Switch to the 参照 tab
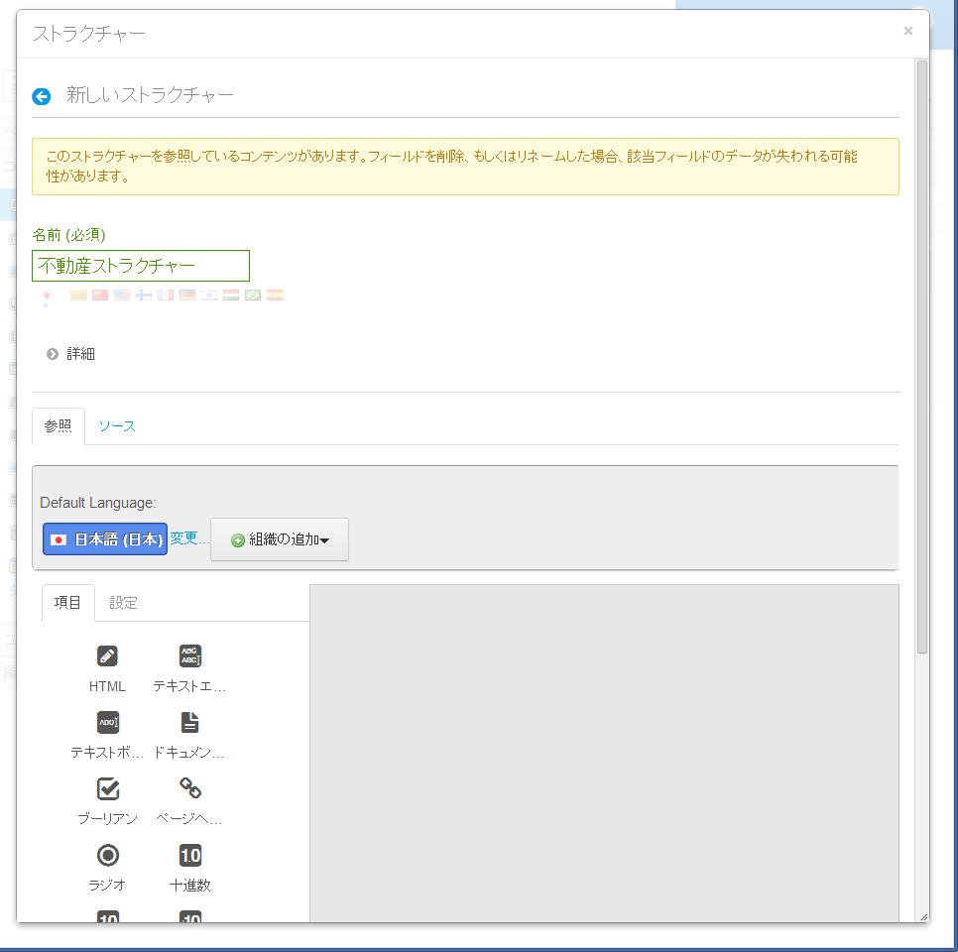This screenshot has height=952, width=958. click(x=59, y=425)
